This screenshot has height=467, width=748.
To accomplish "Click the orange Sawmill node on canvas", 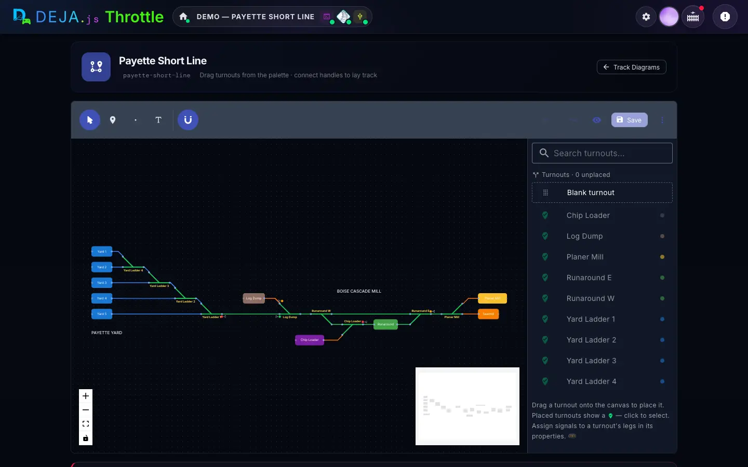I will [488, 314].
